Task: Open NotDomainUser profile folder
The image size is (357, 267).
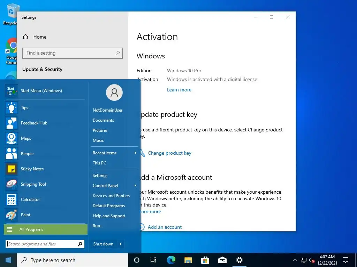Action: point(107,110)
